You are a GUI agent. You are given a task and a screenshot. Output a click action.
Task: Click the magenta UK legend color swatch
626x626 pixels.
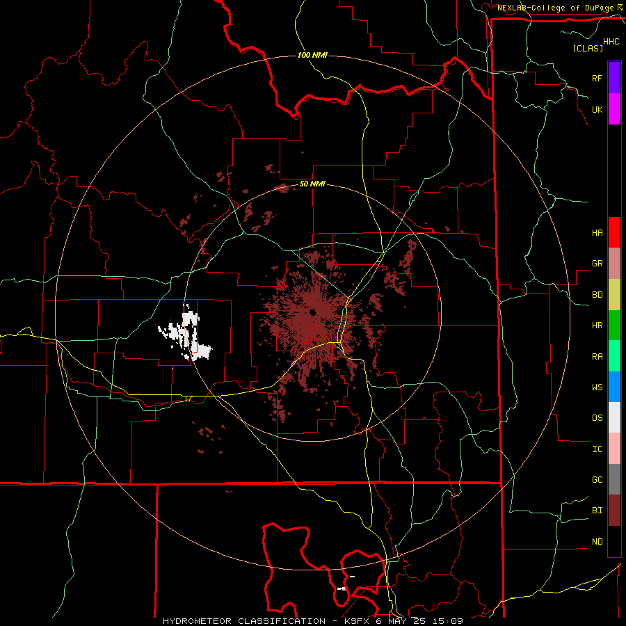tap(614, 109)
